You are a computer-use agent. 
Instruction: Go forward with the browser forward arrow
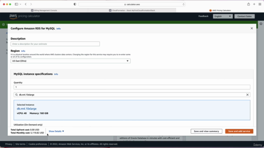[31, 4]
